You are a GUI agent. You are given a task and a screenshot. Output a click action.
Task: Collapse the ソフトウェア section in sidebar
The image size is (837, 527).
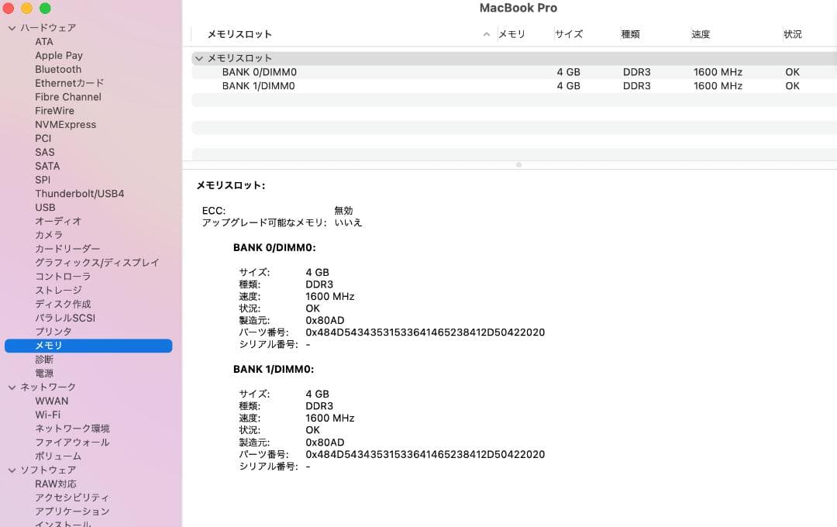[x=11, y=470]
